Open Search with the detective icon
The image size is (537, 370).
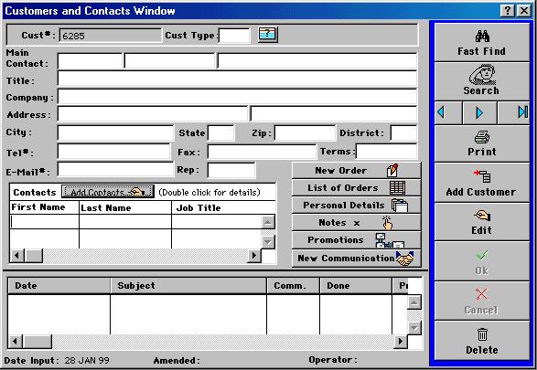click(482, 81)
